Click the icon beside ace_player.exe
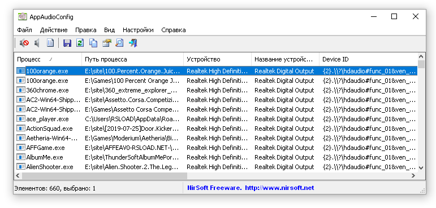 21,119
